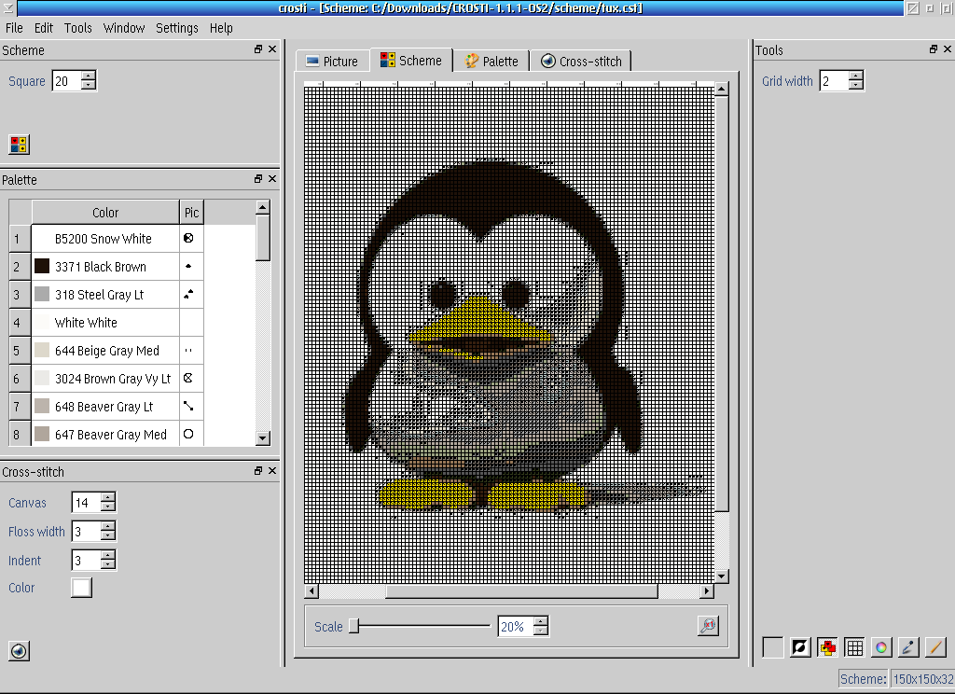Open the Window menu
Screen dimensions: 955x694
(x=124, y=28)
